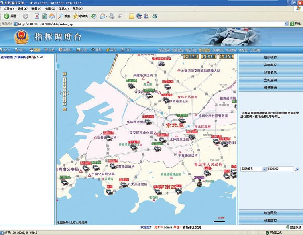Toggle the 矢量影像 hybrid map mode
Viewport: 303px width, 235px height.
(x=226, y=57)
